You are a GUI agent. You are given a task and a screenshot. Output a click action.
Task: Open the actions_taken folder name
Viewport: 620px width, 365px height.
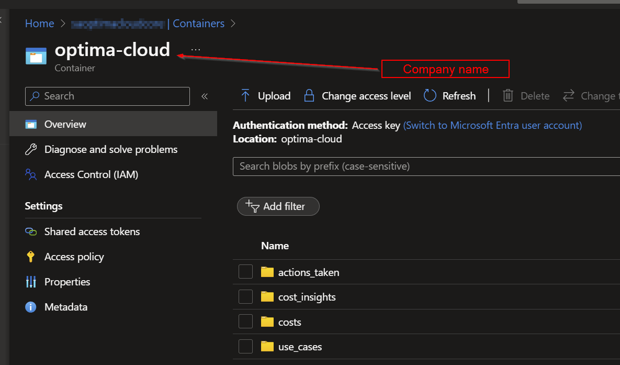point(309,272)
